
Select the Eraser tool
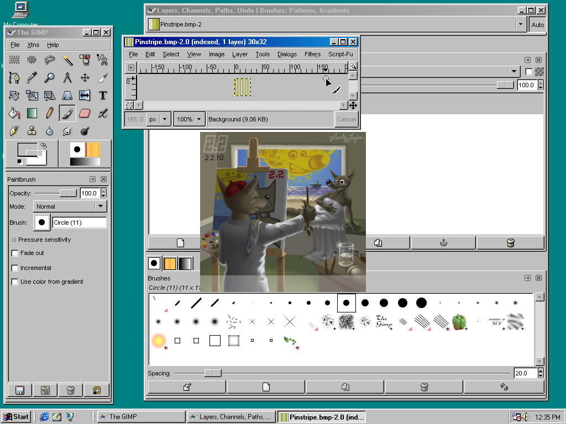click(85, 113)
